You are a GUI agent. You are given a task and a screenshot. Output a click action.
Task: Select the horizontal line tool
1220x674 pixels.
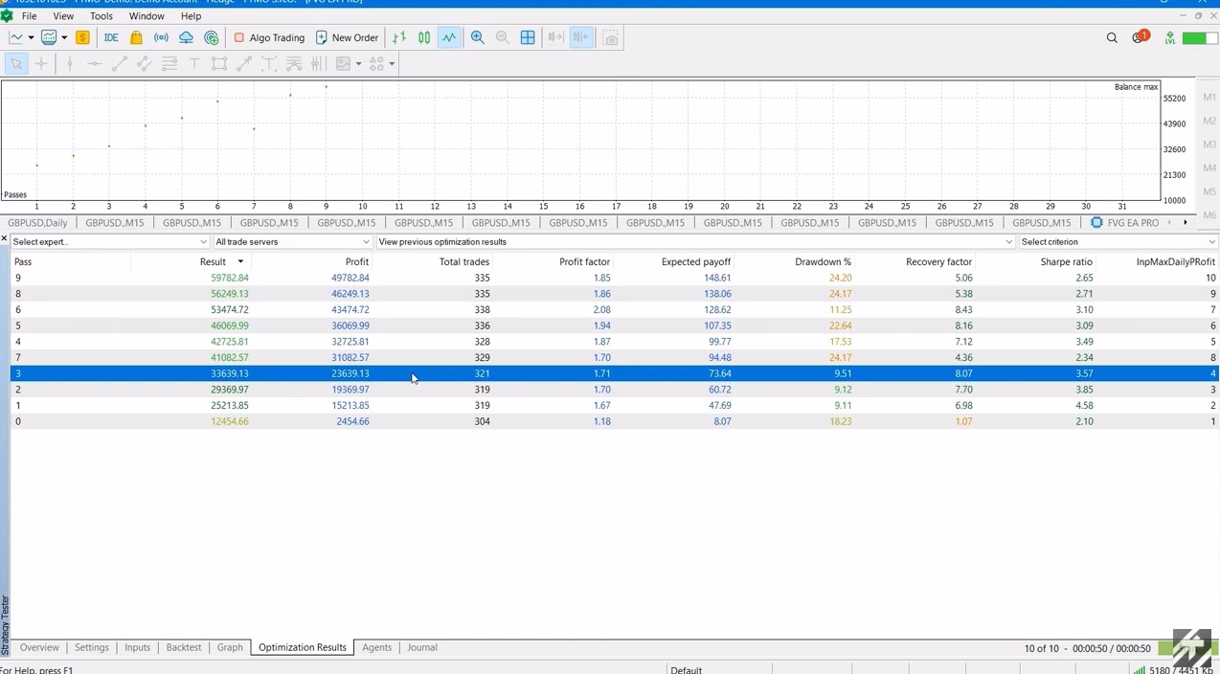[x=94, y=63]
